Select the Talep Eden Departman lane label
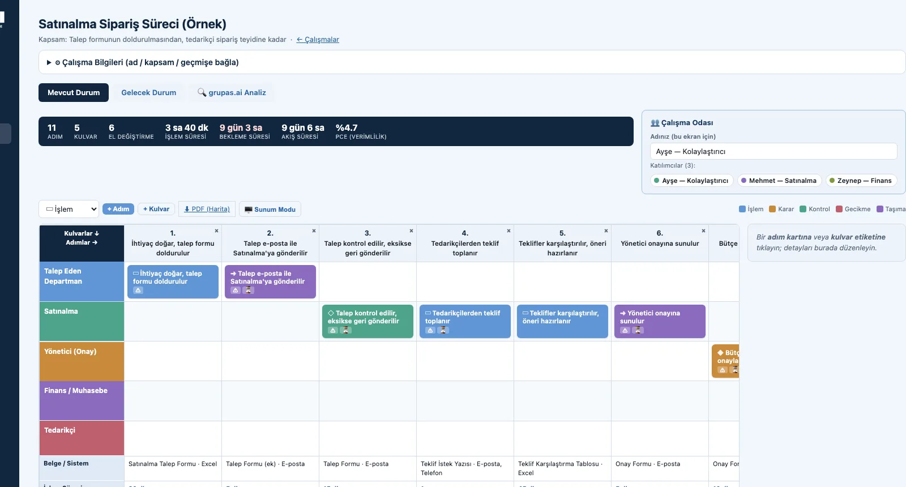 click(82, 281)
